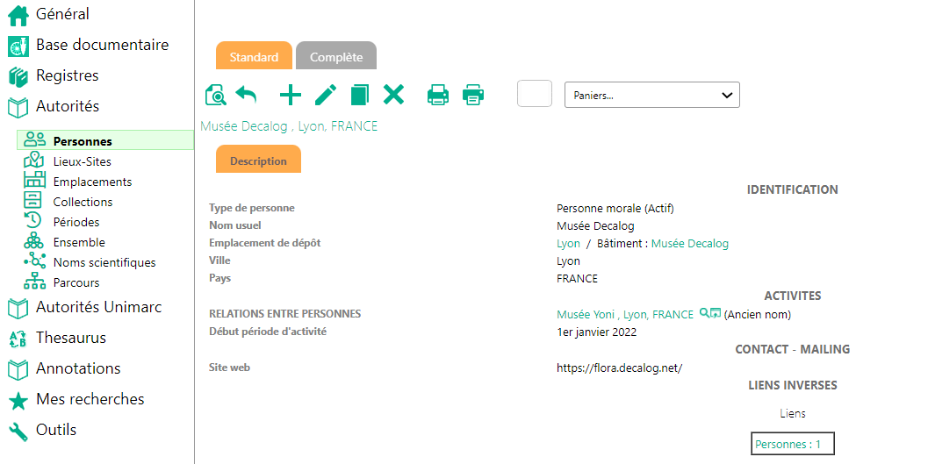Open Base documentaire menu item
928x464 pixels.
tap(103, 45)
